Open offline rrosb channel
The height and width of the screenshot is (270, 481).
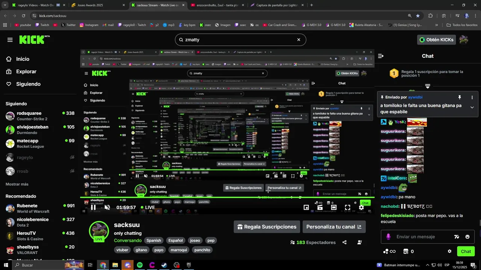coord(40,171)
